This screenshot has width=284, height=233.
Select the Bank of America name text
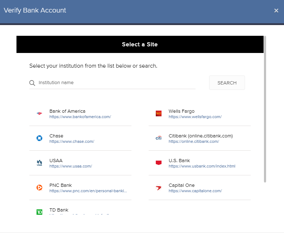67,111
